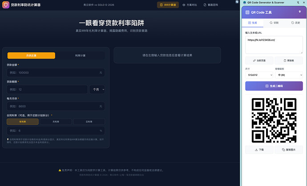Viewport: 307px width, 186px height.
Task: Select the 生成 tab in QR tool
Action: point(252,23)
